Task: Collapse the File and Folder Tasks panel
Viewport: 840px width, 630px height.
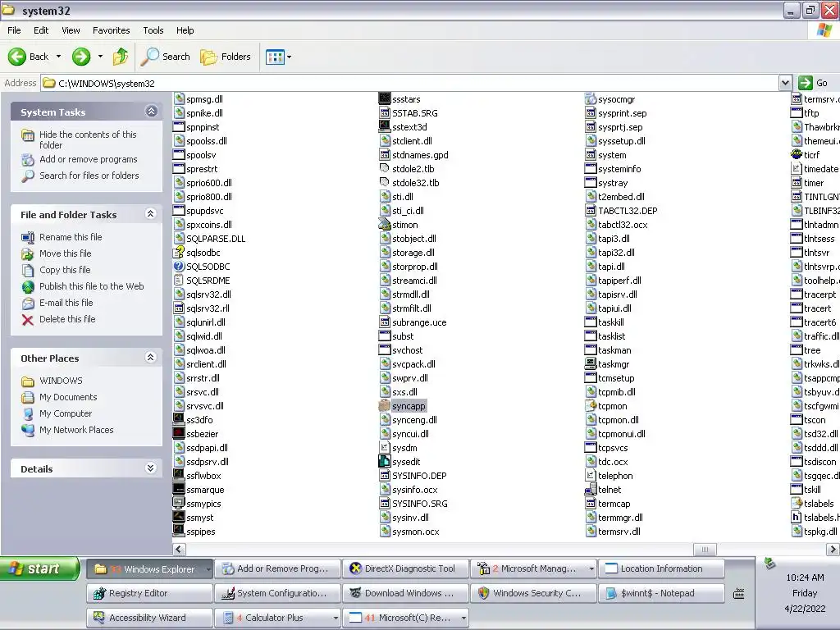Action: tap(151, 214)
